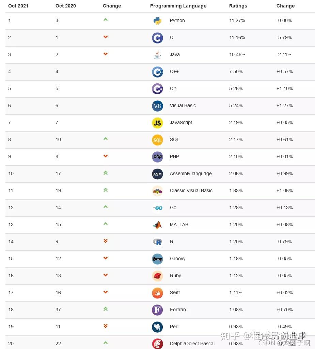Click the C++ hexagon logo

point(157,72)
